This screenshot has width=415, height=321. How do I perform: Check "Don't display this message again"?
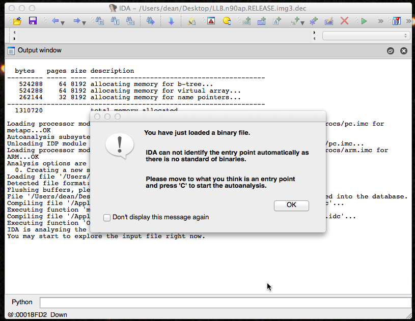tap(107, 218)
